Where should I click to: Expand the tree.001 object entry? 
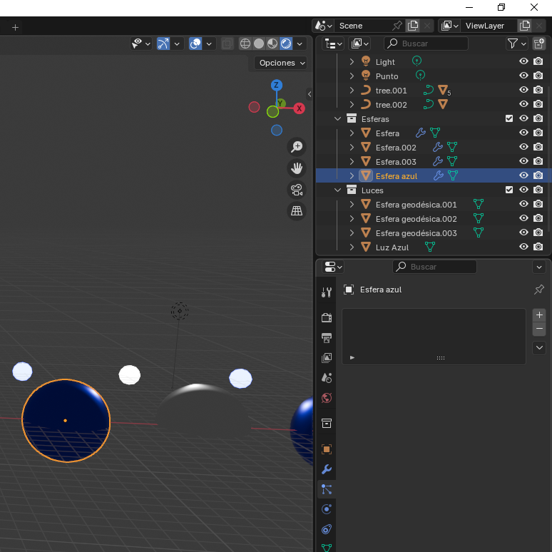click(x=352, y=91)
